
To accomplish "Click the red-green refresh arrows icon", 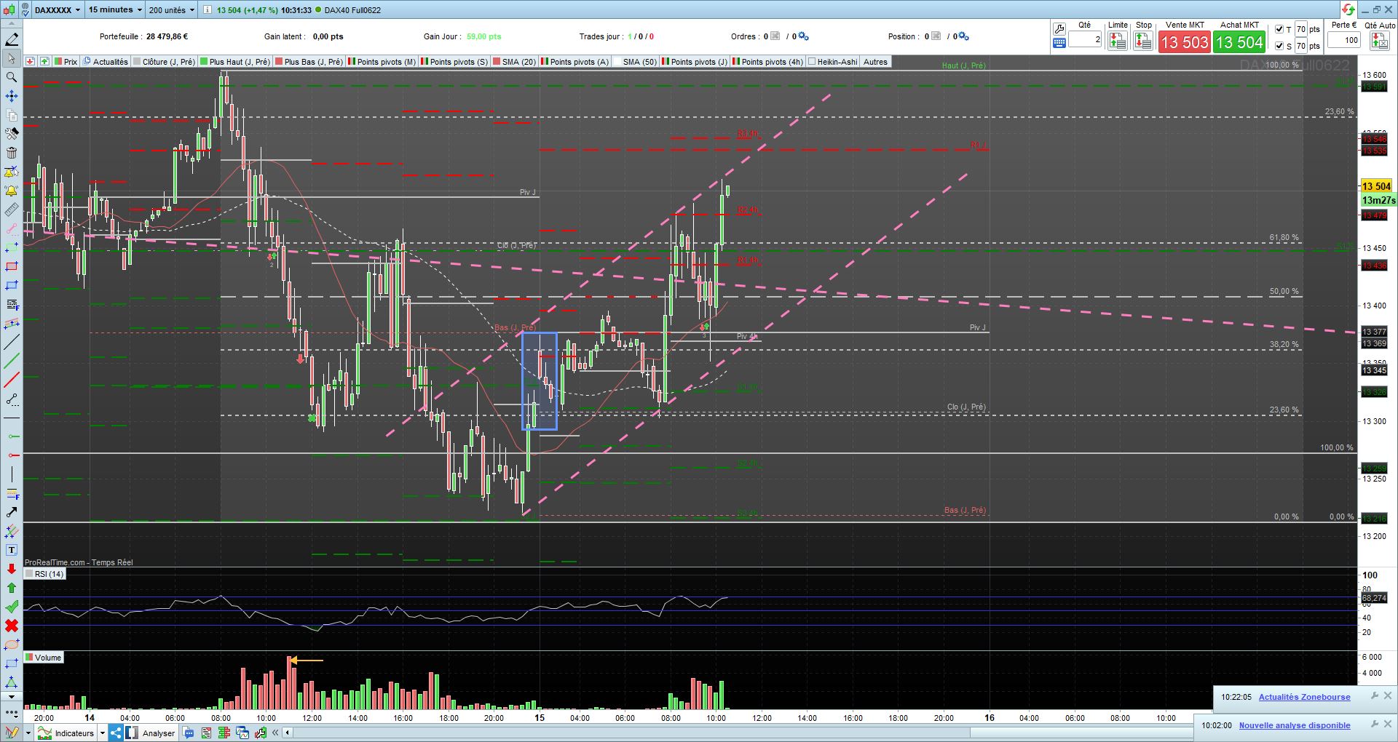I will point(1348,9).
